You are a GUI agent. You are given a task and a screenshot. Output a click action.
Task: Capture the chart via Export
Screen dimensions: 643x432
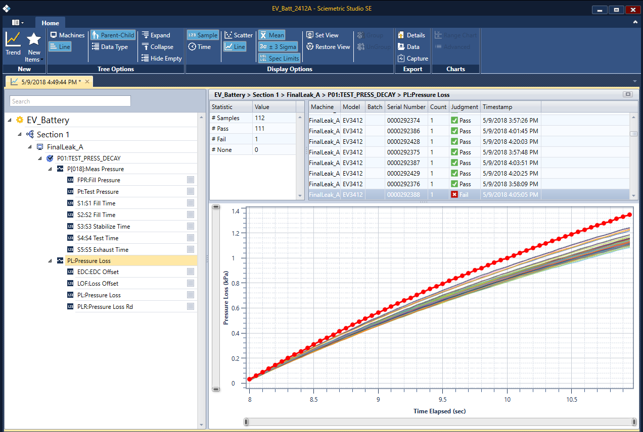(412, 59)
